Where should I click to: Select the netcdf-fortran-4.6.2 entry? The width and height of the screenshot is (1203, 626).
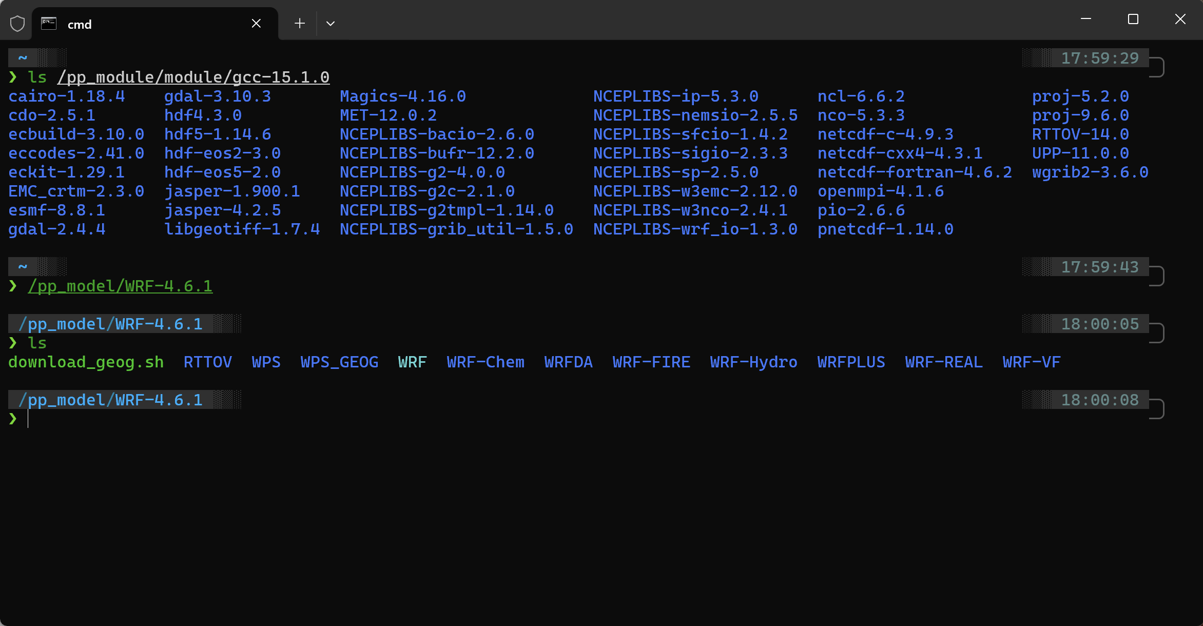click(915, 172)
